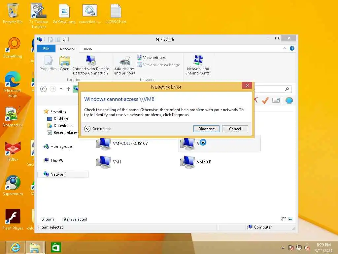
Task: Open r3dfox desktop shortcut
Action: (13, 151)
